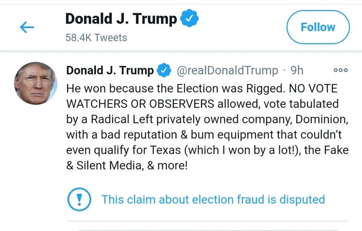Tap the back arrow icon
362x231 pixels.
click(x=27, y=27)
